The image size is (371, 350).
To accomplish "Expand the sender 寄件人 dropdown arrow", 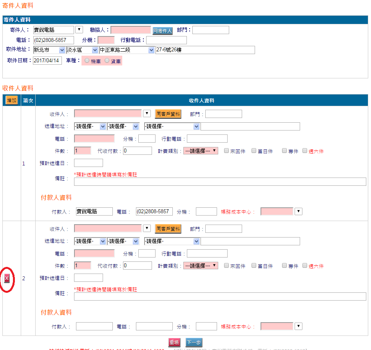I will (79, 30).
